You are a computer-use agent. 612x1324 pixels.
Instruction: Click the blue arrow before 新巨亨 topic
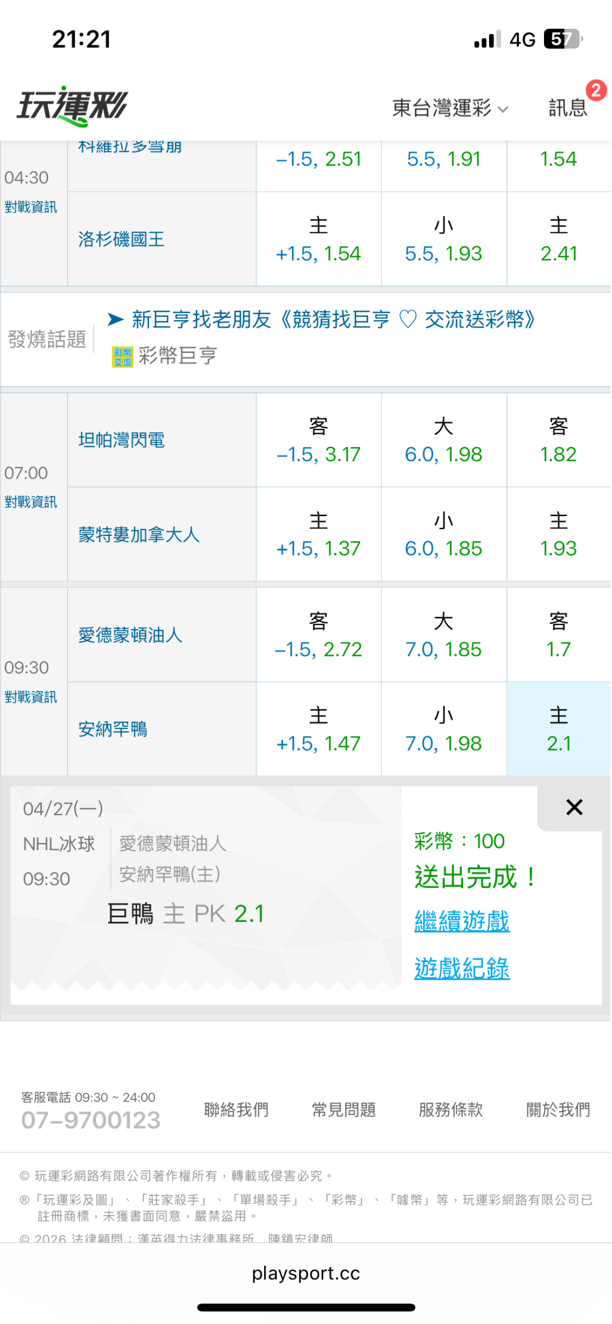(x=116, y=320)
